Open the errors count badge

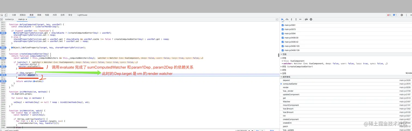389,15
